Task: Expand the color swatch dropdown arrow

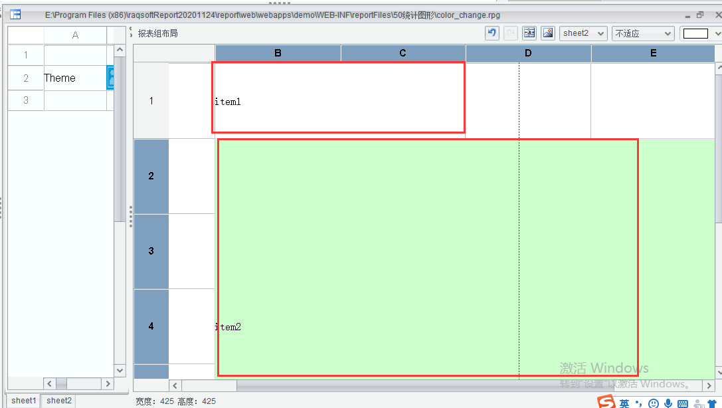Action: click(x=717, y=33)
